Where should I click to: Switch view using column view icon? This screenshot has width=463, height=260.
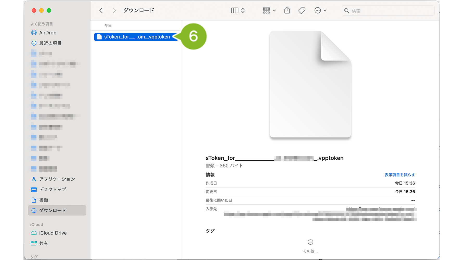pos(235,10)
